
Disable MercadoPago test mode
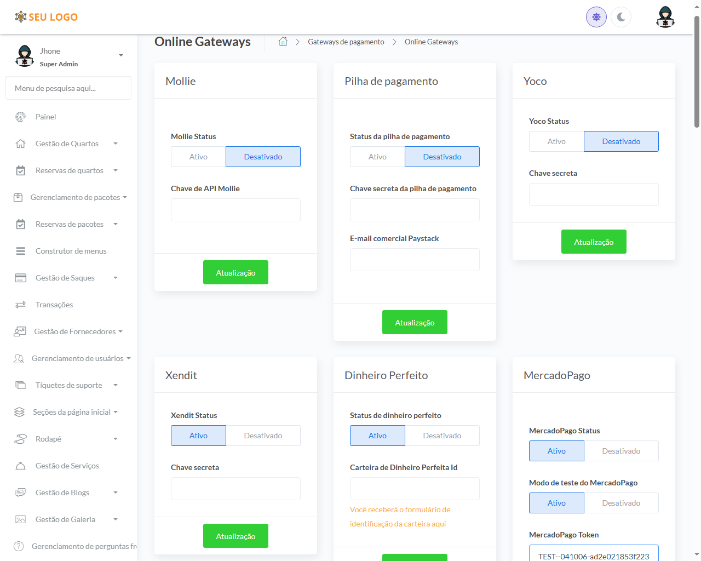(x=621, y=503)
